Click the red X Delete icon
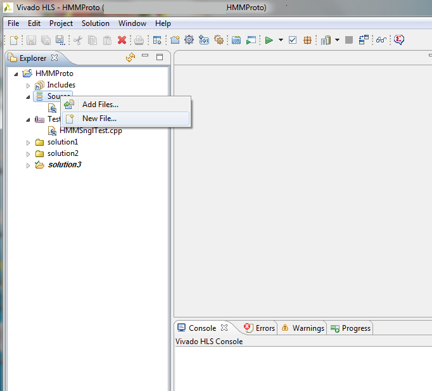 pyautogui.click(x=122, y=40)
